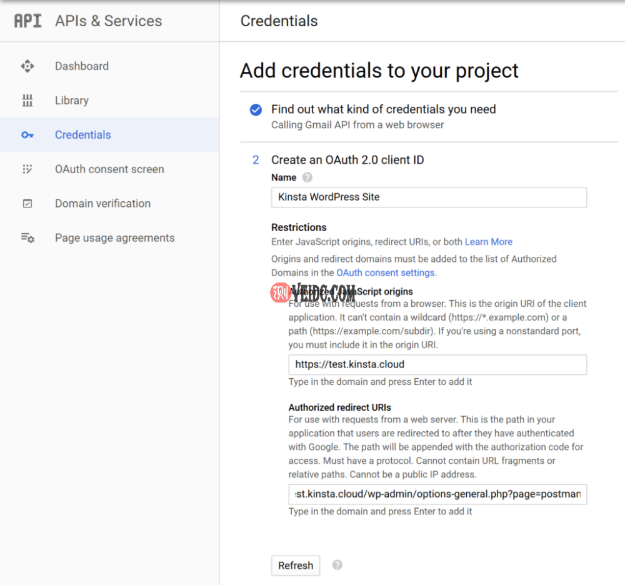Image resolution: width=625 pixels, height=585 pixels.
Task: Open the OAuth consent settings link
Action: 385,272
